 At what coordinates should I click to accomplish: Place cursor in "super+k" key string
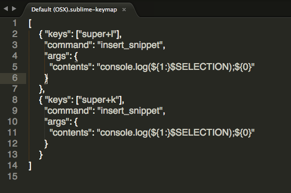pyautogui.click(x=100, y=100)
